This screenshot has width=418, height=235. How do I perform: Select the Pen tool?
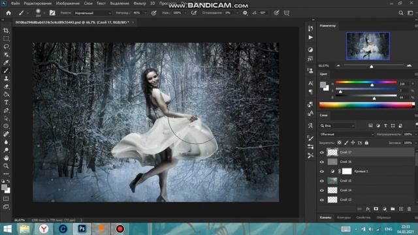tap(6, 110)
